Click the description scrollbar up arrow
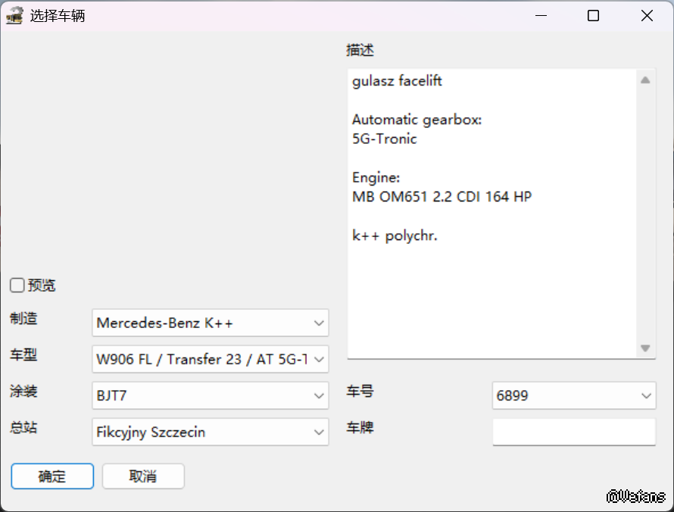Viewport: 674px width, 512px height. (x=645, y=80)
